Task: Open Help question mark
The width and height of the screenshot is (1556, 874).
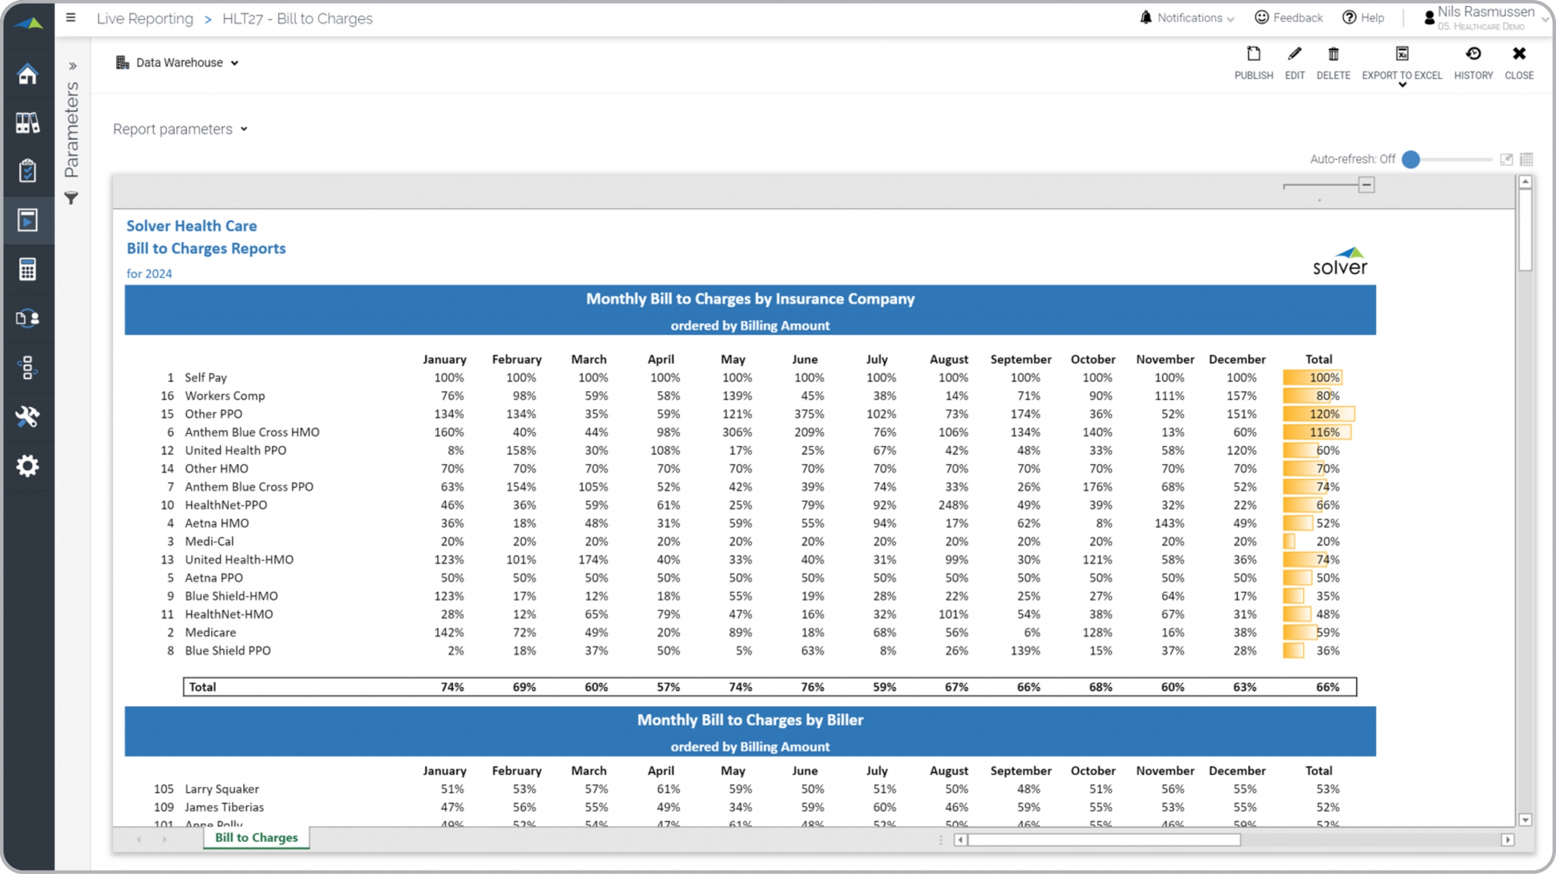Action: (1363, 18)
